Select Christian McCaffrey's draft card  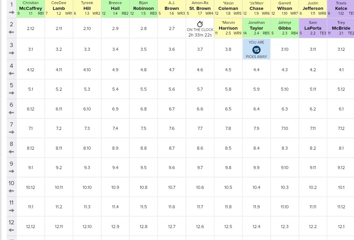click(x=30, y=8)
